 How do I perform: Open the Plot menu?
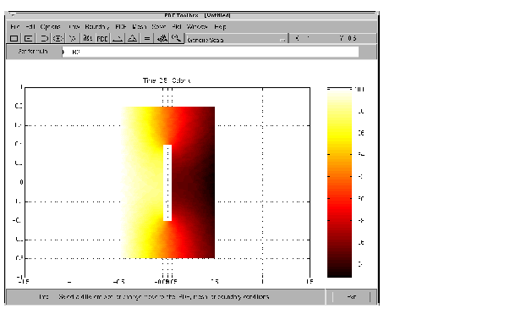(x=177, y=27)
